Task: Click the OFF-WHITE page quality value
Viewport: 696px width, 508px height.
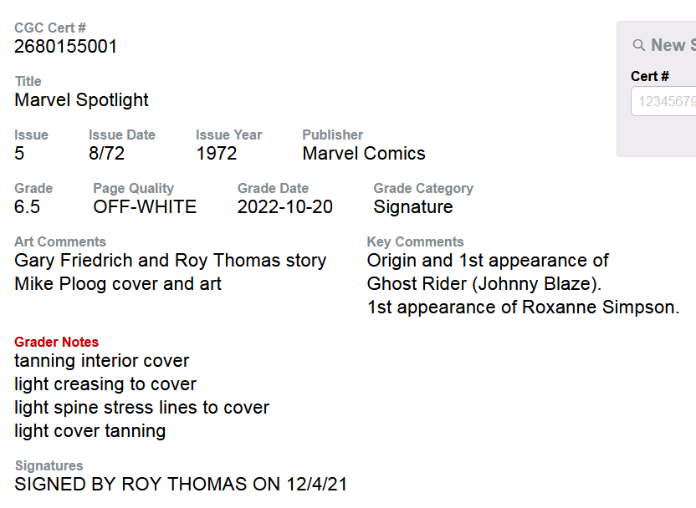Action: tap(145, 207)
